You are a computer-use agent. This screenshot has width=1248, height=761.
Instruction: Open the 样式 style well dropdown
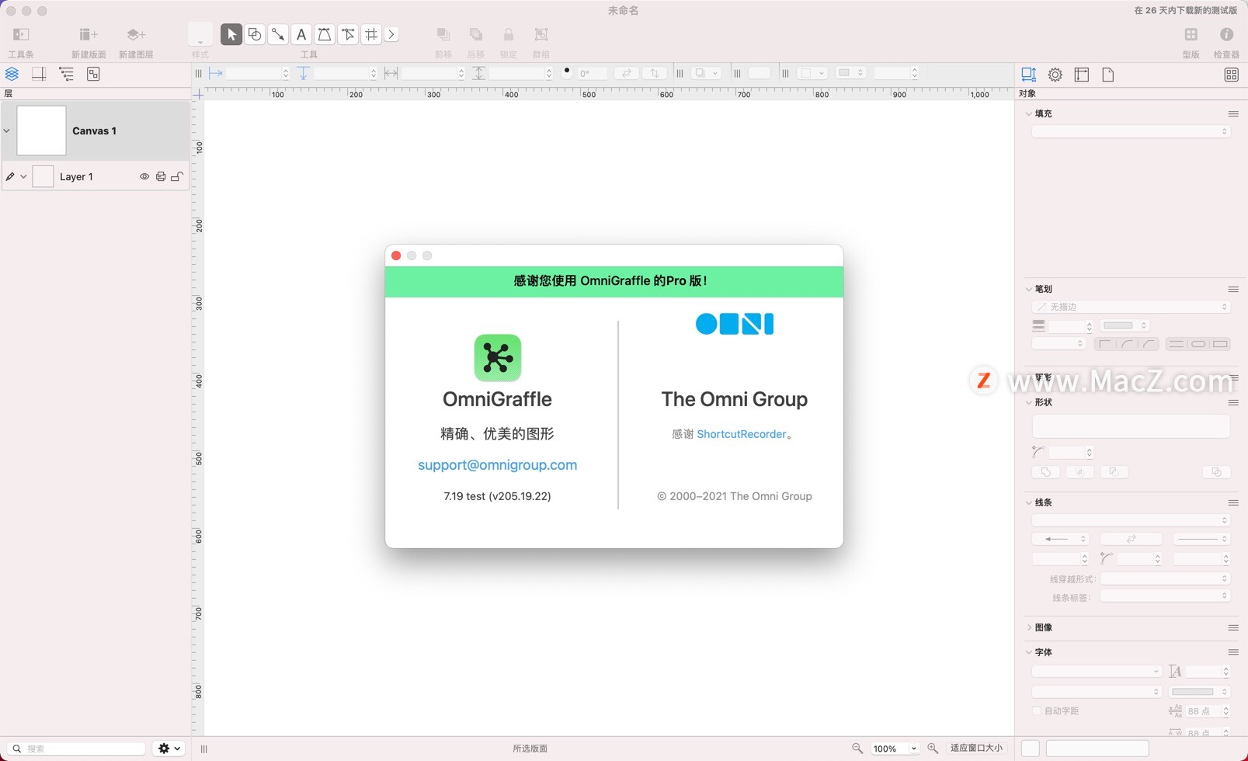pos(200,34)
